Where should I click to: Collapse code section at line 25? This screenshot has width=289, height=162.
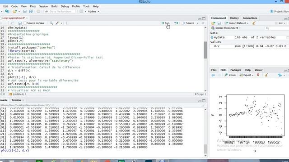(x=6, y=64)
